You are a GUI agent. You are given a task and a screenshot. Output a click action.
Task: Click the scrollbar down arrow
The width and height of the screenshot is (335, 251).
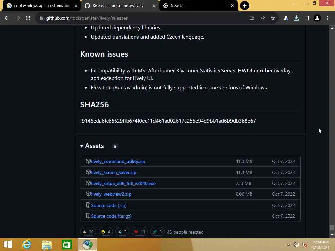click(332, 235)
